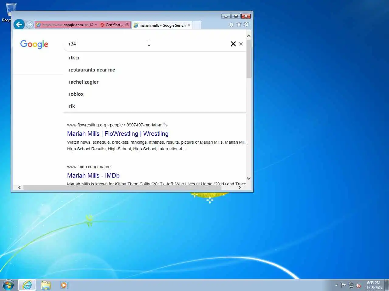The image size is (389, 291).
Task: Choose the 'restaurants near me' suggestion
Action: (154, 70)
